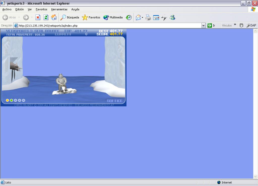Click the vertical scrollbar up arrow
Screen dimensions: 258x186
point(255,31)
